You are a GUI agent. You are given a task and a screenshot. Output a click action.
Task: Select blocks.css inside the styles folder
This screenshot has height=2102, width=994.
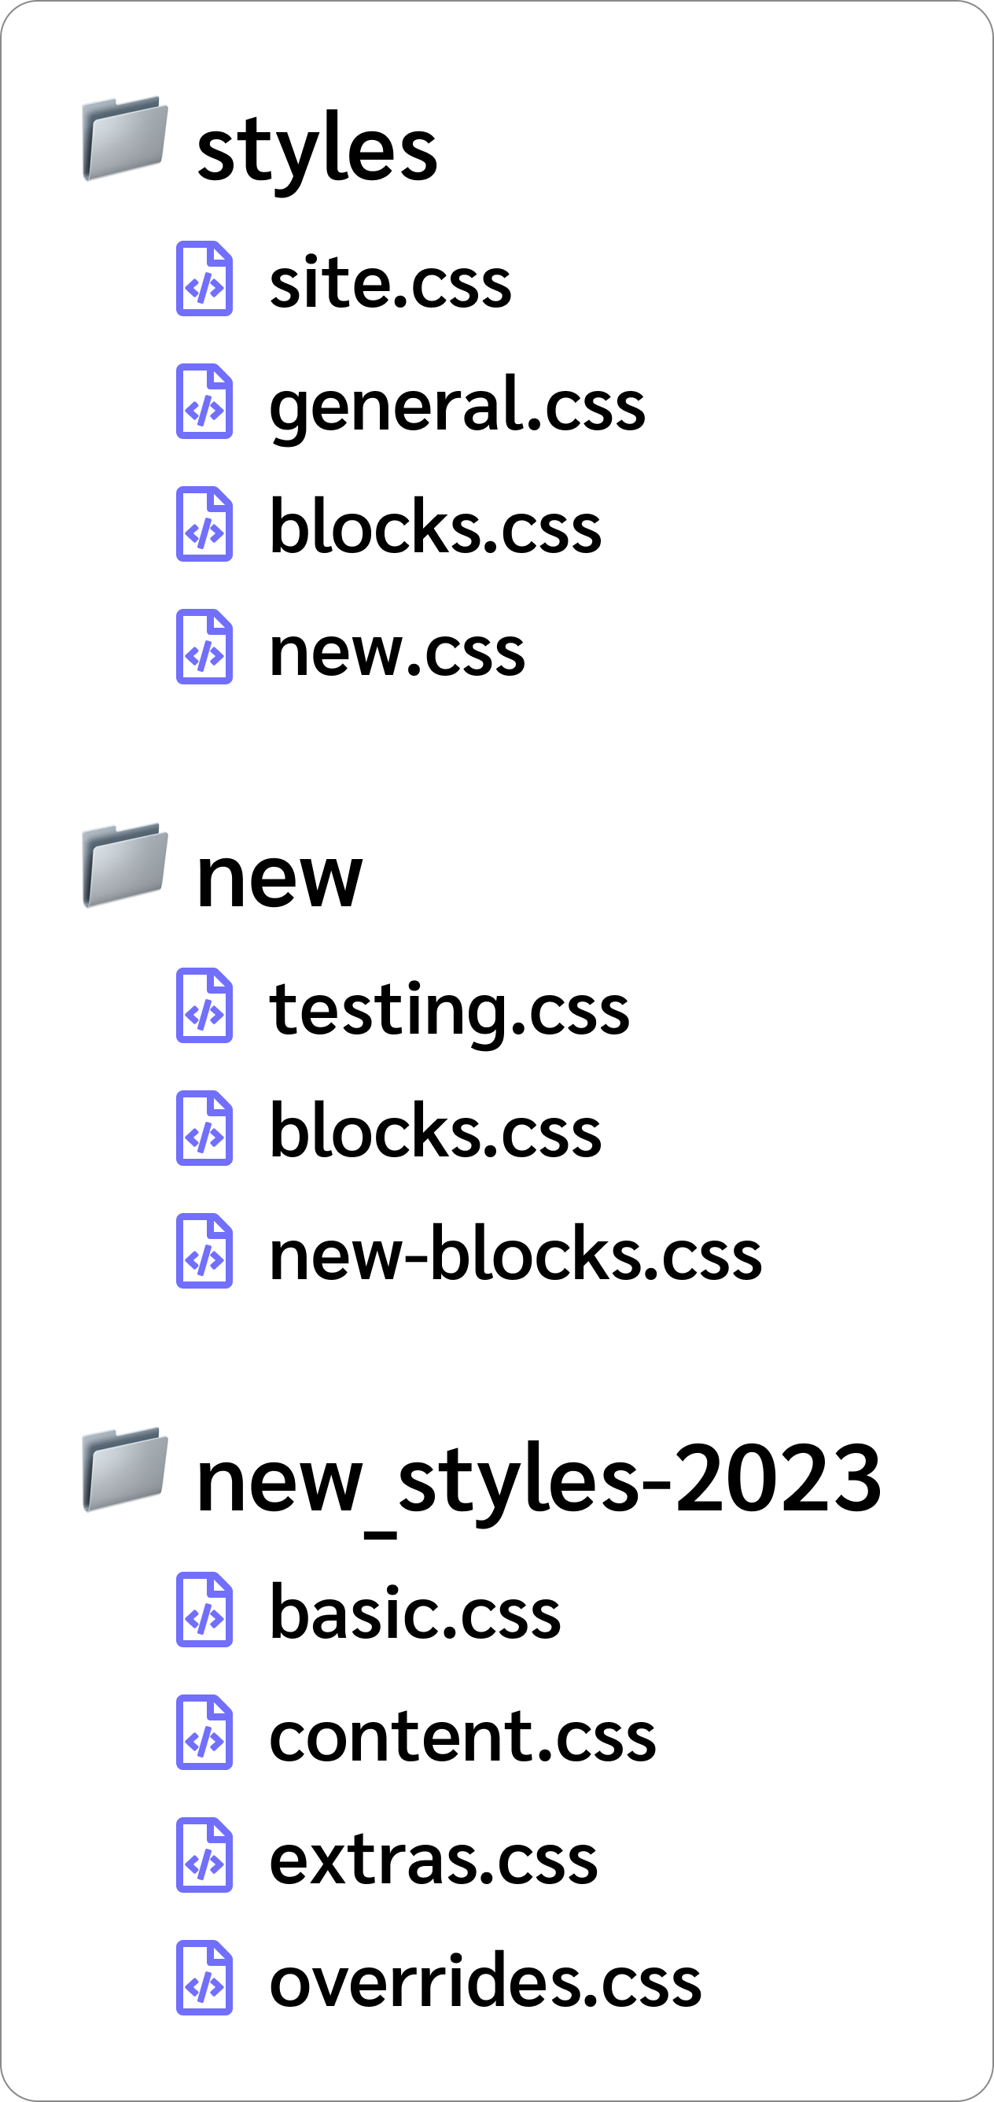436,527
